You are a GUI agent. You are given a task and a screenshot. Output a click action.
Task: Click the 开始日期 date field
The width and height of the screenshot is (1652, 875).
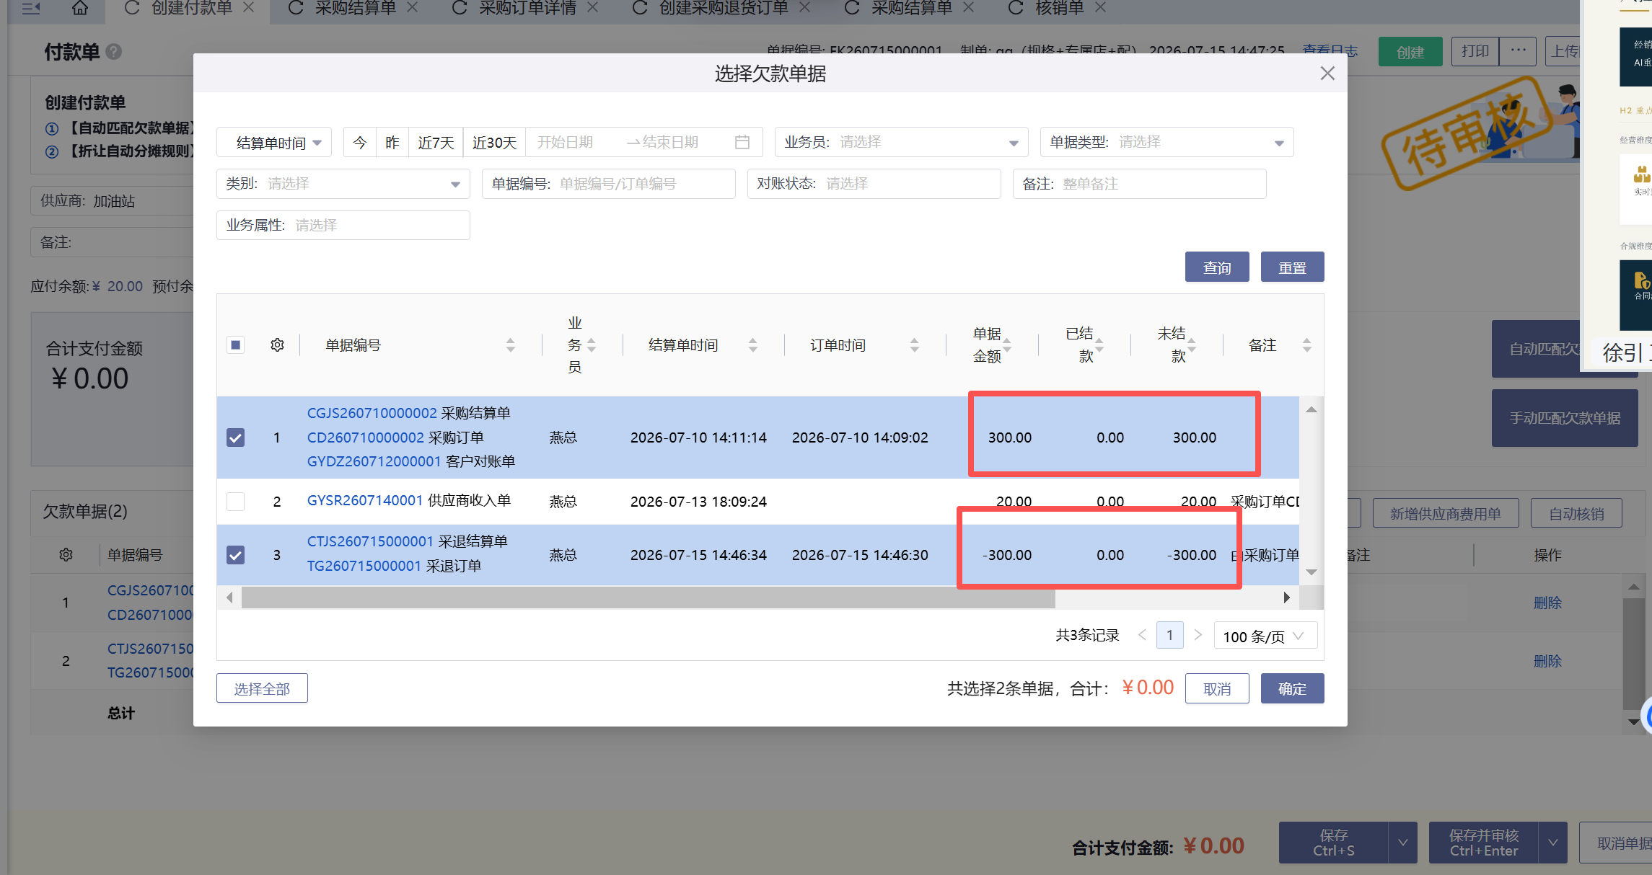pos(565,142)
